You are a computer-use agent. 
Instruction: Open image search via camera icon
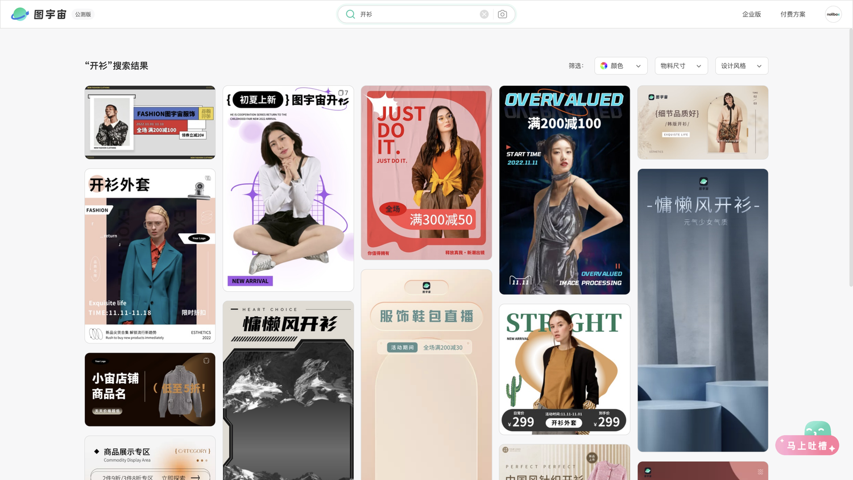pyautogui.click(x=502, y=14)
